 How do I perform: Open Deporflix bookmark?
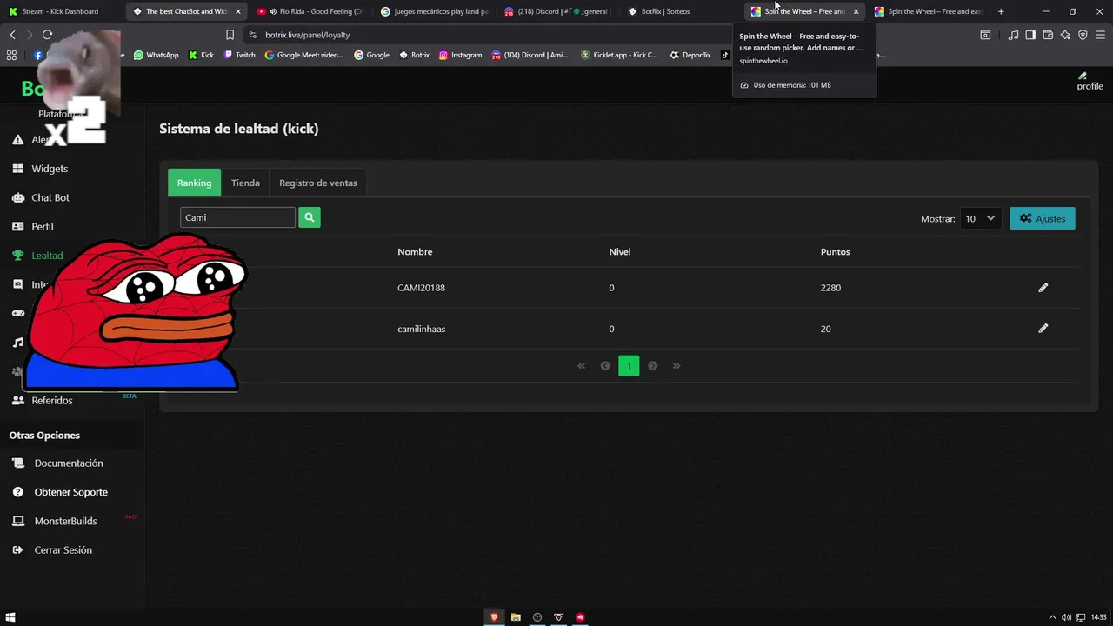pos(690,55)
